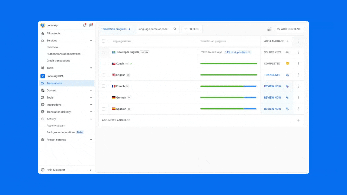Click the Language name column header
Screen dimensions: 347x195
pos(121,41)
